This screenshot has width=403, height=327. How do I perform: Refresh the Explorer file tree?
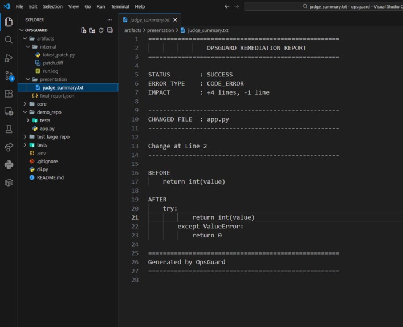(x=101, y=30)
